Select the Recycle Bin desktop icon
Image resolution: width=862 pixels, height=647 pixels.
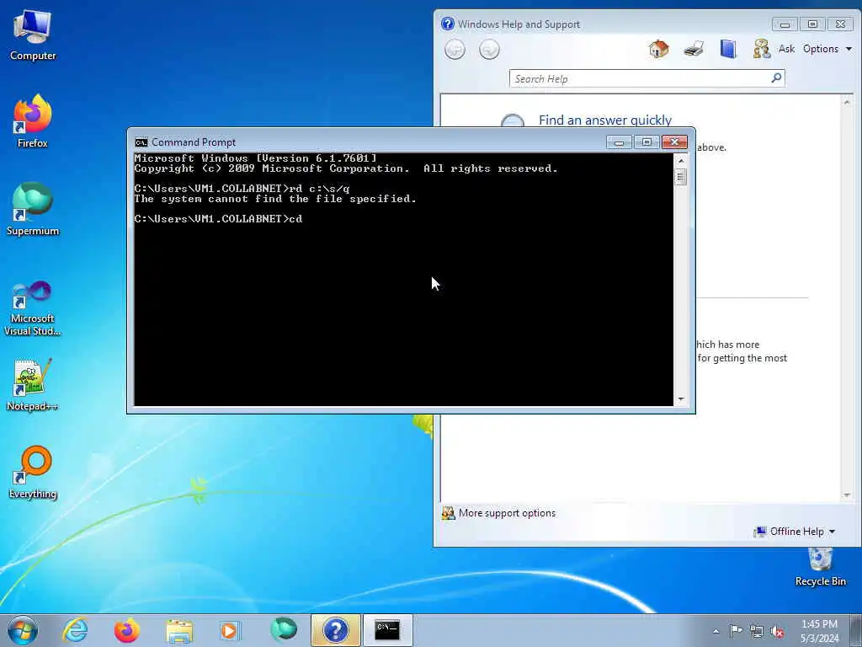[820, 567]
